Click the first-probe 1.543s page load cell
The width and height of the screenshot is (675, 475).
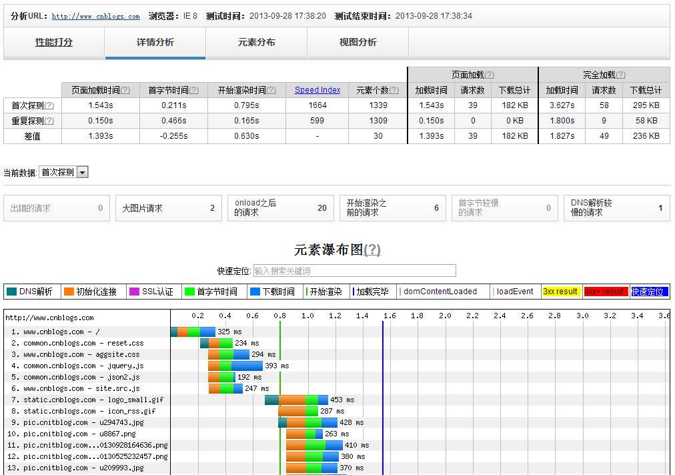[x=101, y=105]
